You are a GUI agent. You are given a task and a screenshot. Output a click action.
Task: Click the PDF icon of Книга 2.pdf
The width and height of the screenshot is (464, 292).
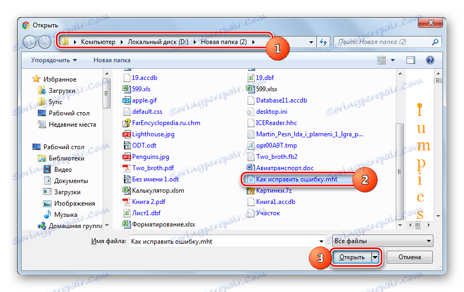point(127,202)
